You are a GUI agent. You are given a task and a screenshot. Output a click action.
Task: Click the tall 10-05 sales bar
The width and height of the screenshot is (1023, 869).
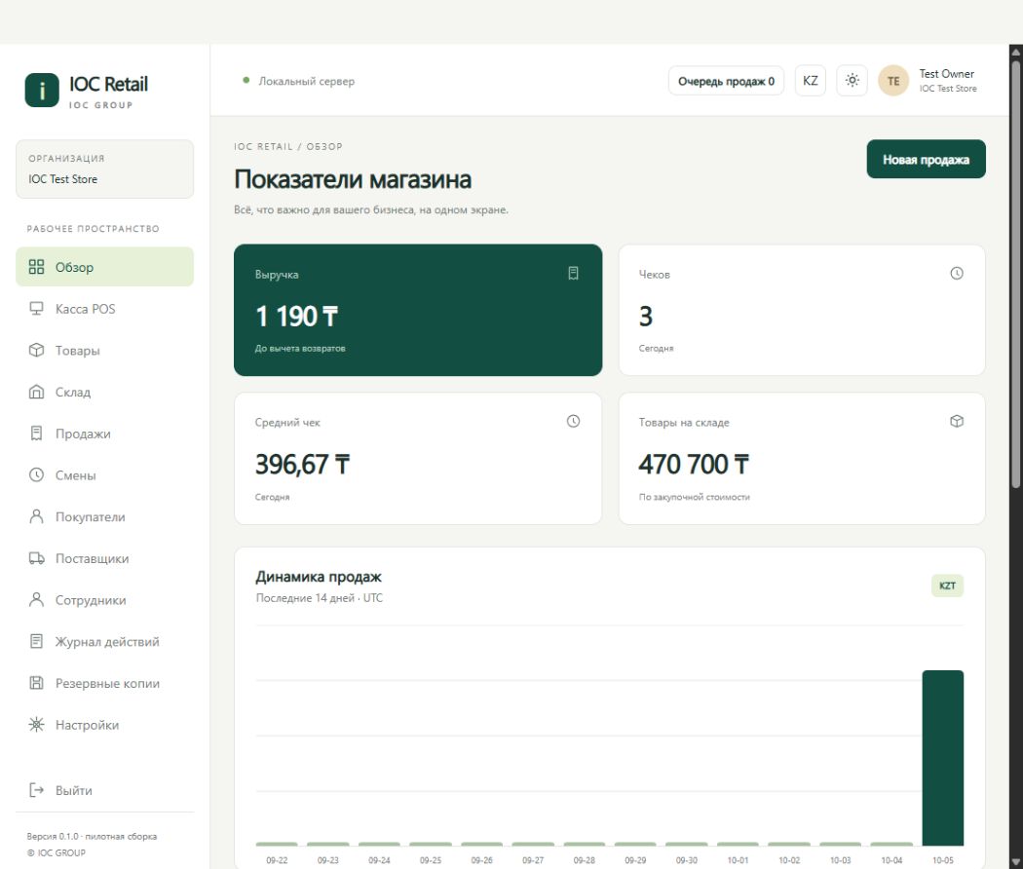tap(943, 757)
